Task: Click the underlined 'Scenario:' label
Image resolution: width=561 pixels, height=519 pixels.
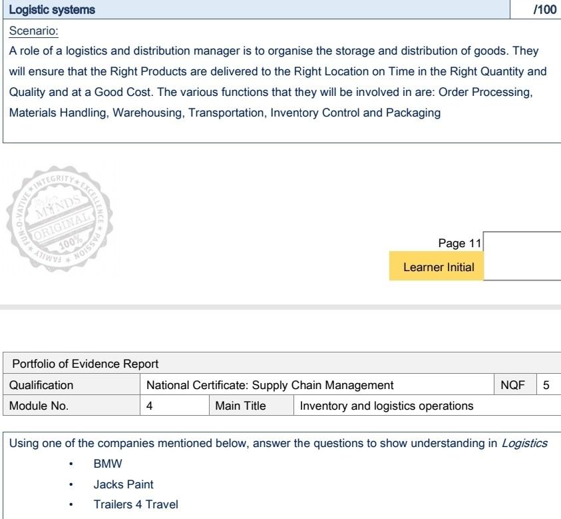Action: pyautogui.click(x=34, y=31)
